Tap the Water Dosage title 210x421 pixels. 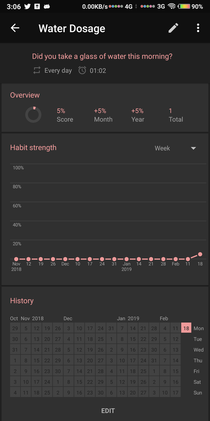tap(72, 28)
